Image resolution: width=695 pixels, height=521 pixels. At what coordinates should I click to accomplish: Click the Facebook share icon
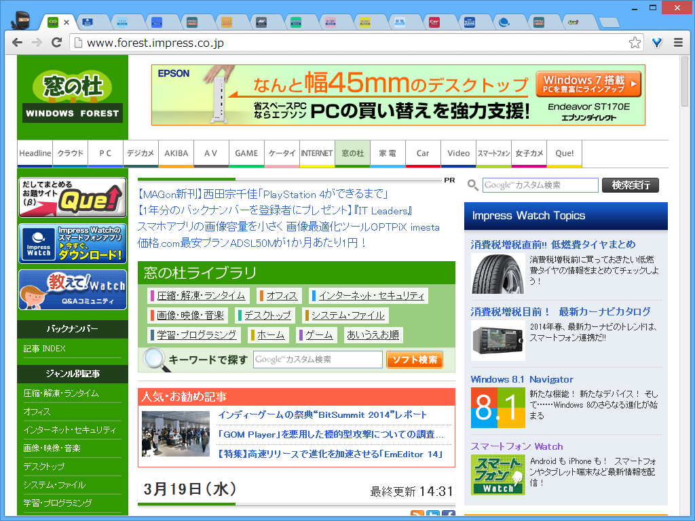pos(449,514)
